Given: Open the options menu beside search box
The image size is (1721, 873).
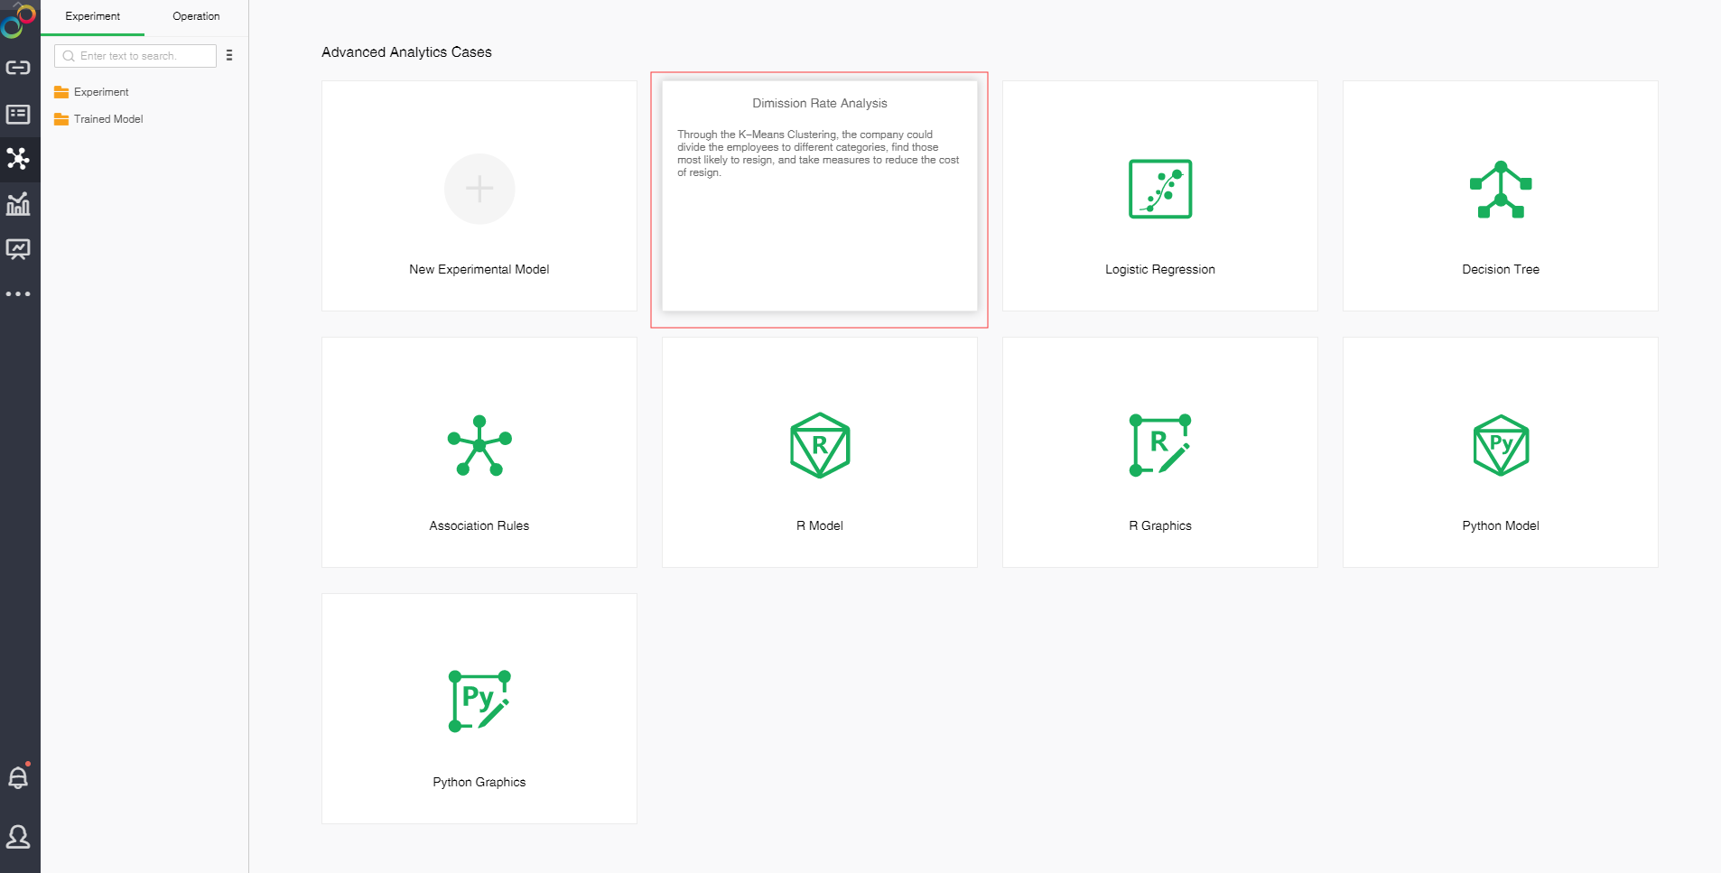Looking at the screenshot, I should 229,56.
